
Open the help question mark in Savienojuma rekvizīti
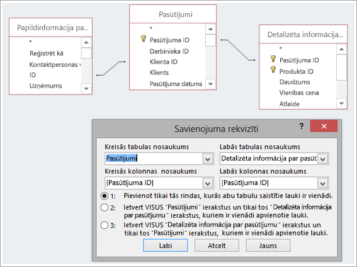click(x=302, y=126)
